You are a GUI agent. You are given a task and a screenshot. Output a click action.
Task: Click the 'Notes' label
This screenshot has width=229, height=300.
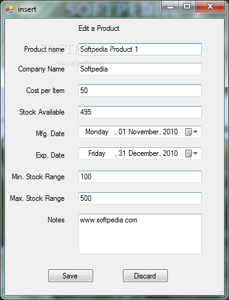(x=56, y=220)
